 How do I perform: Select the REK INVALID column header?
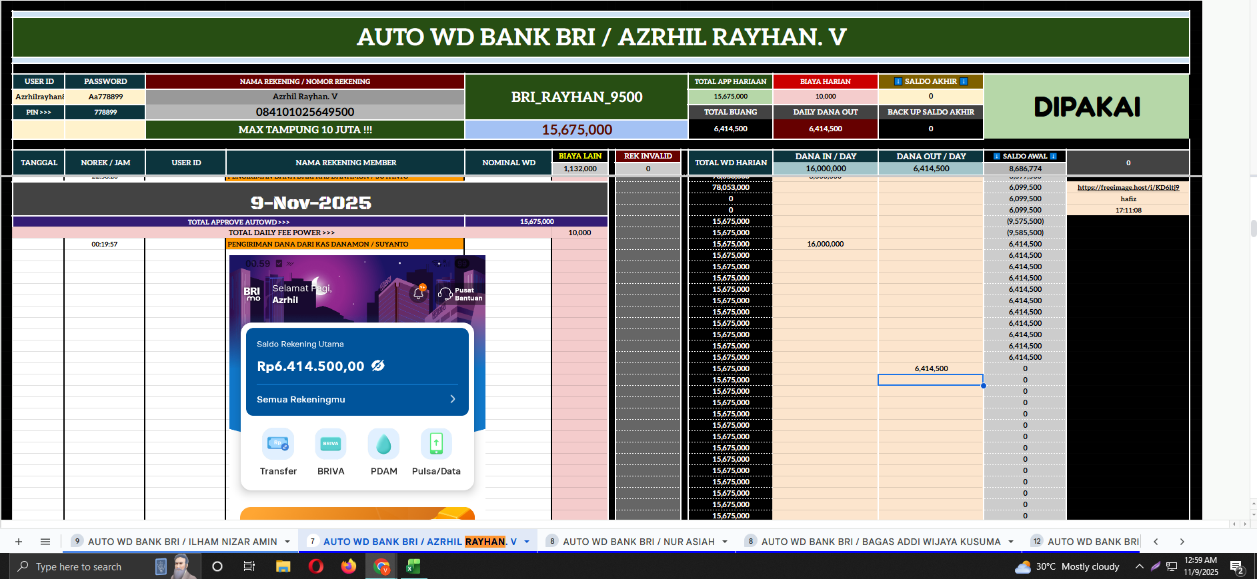pos(648,156)
